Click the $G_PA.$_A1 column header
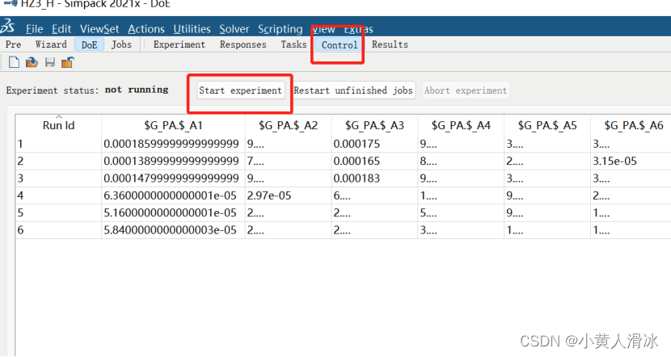671x357 pixels. pos(173,125)
